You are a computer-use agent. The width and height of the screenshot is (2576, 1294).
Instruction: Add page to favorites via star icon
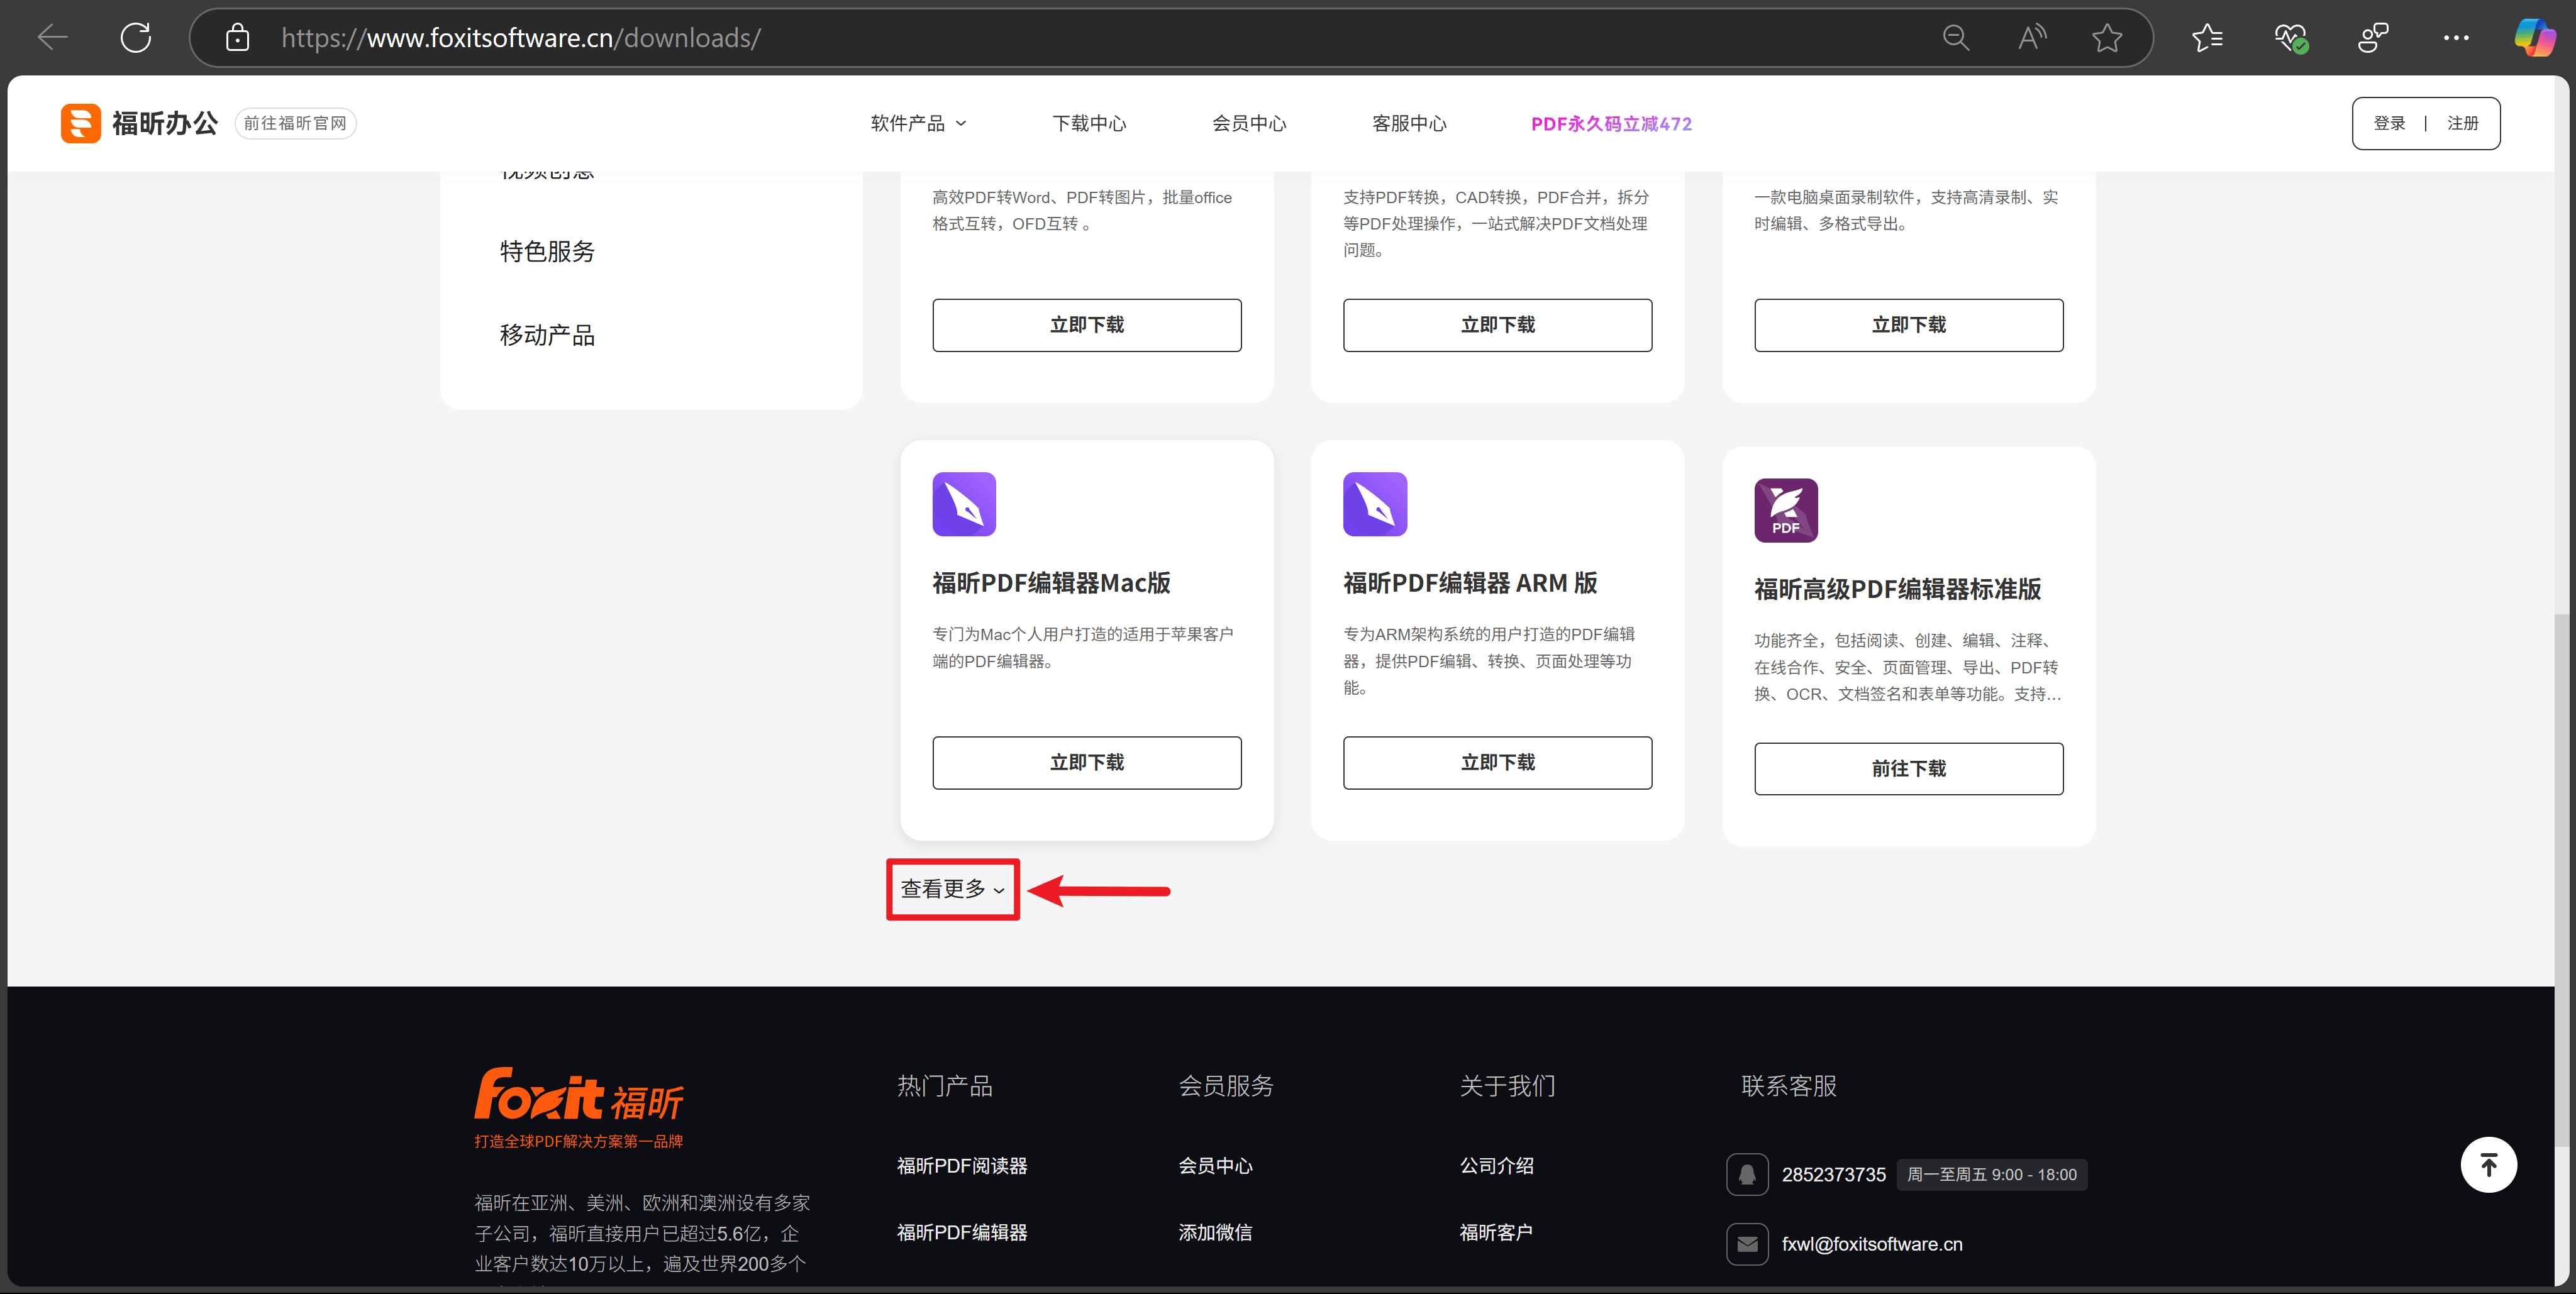[x=2107, y=37]
